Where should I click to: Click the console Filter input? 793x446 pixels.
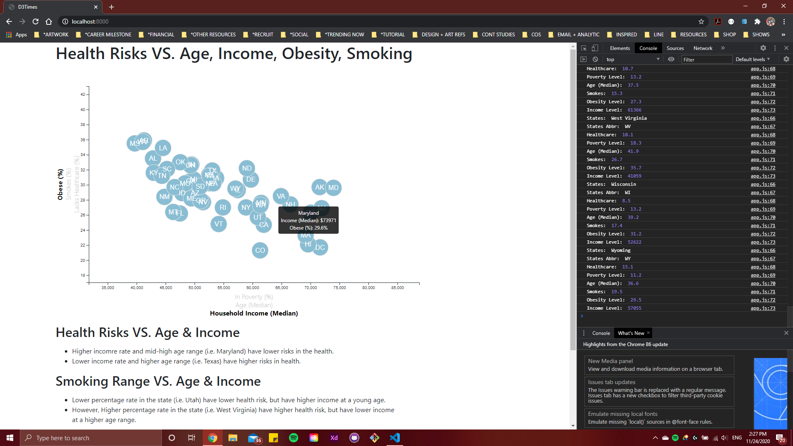coord(706,59)
